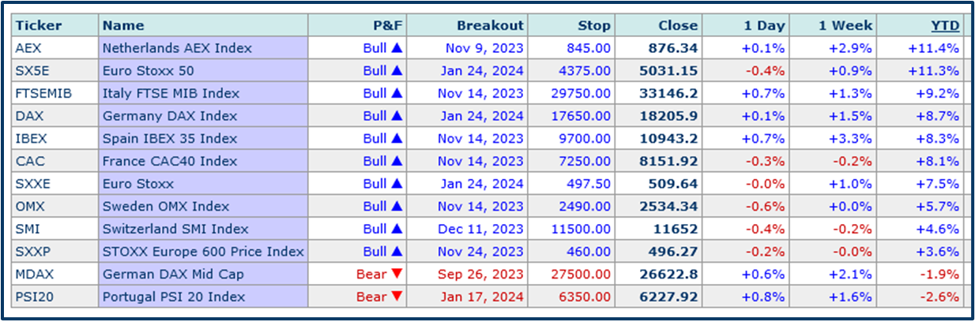Click the 1 Week column header

pos(843,25)
